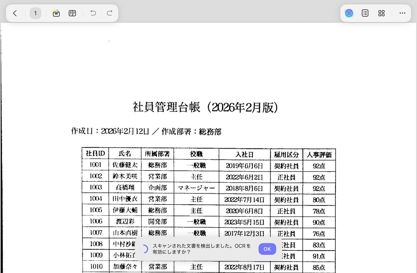
Task: Open the More options (…) menu
Action: [402, 13]
